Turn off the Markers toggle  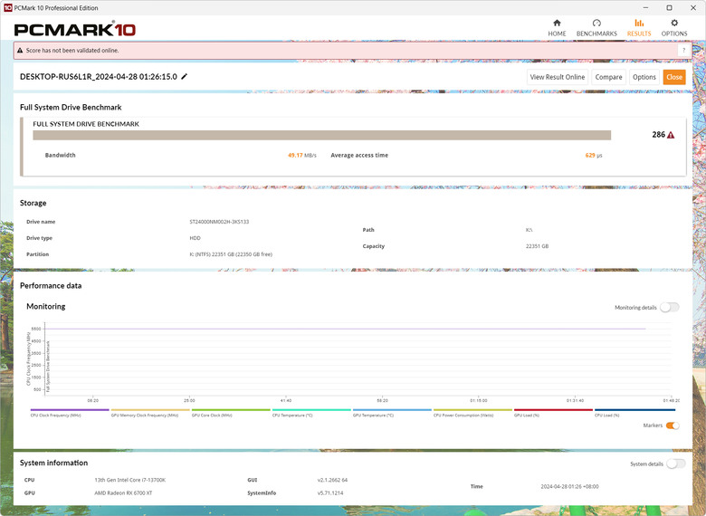[673, 425]
